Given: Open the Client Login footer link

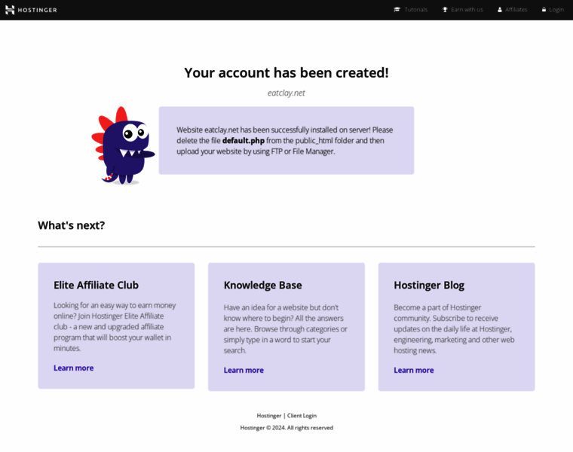Looking at the screenshot, I should click(302, 416).
